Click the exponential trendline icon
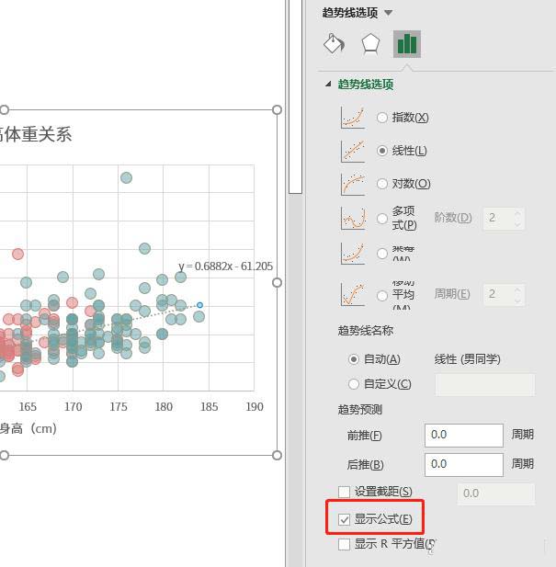Screen dimensions: 556x567 353,118
